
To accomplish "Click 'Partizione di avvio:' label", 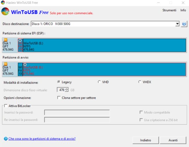I will click(16, 57).
